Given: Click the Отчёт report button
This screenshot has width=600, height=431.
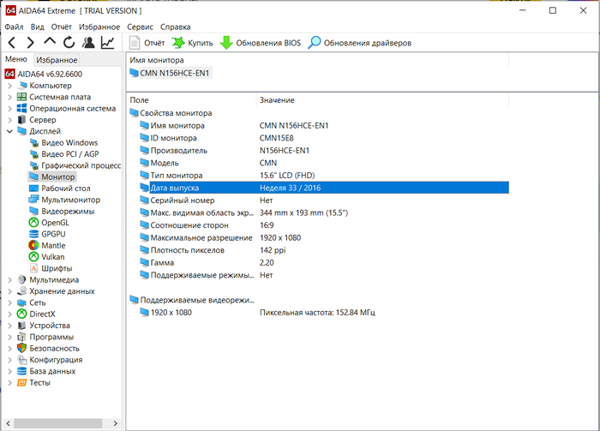Looking at the screenshot, I should point(147,43).
